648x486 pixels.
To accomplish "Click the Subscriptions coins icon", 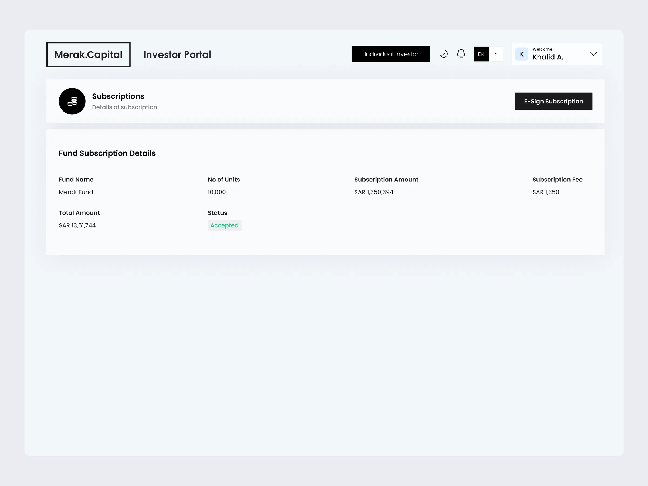I will click(x=72, y=101).
